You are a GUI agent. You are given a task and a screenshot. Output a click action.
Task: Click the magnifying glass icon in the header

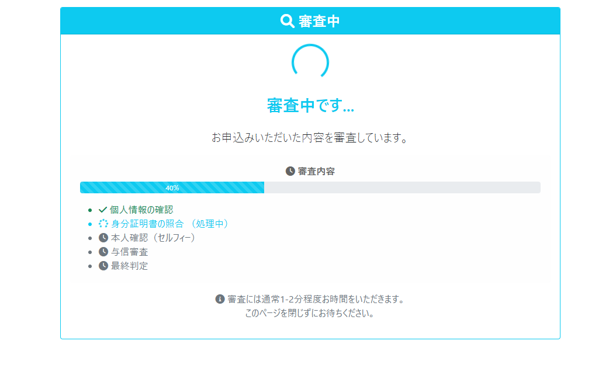[286, 20]
